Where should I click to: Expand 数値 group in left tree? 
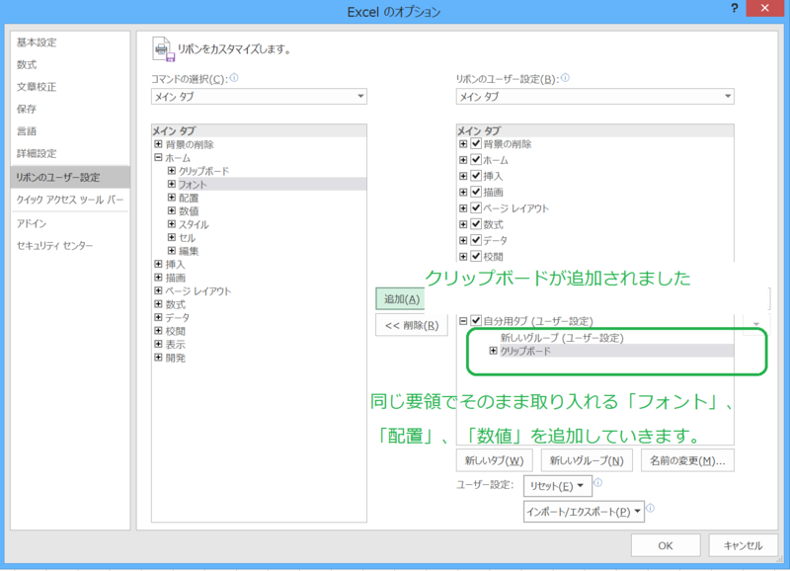pyautogui.click(x=172, y=210)
